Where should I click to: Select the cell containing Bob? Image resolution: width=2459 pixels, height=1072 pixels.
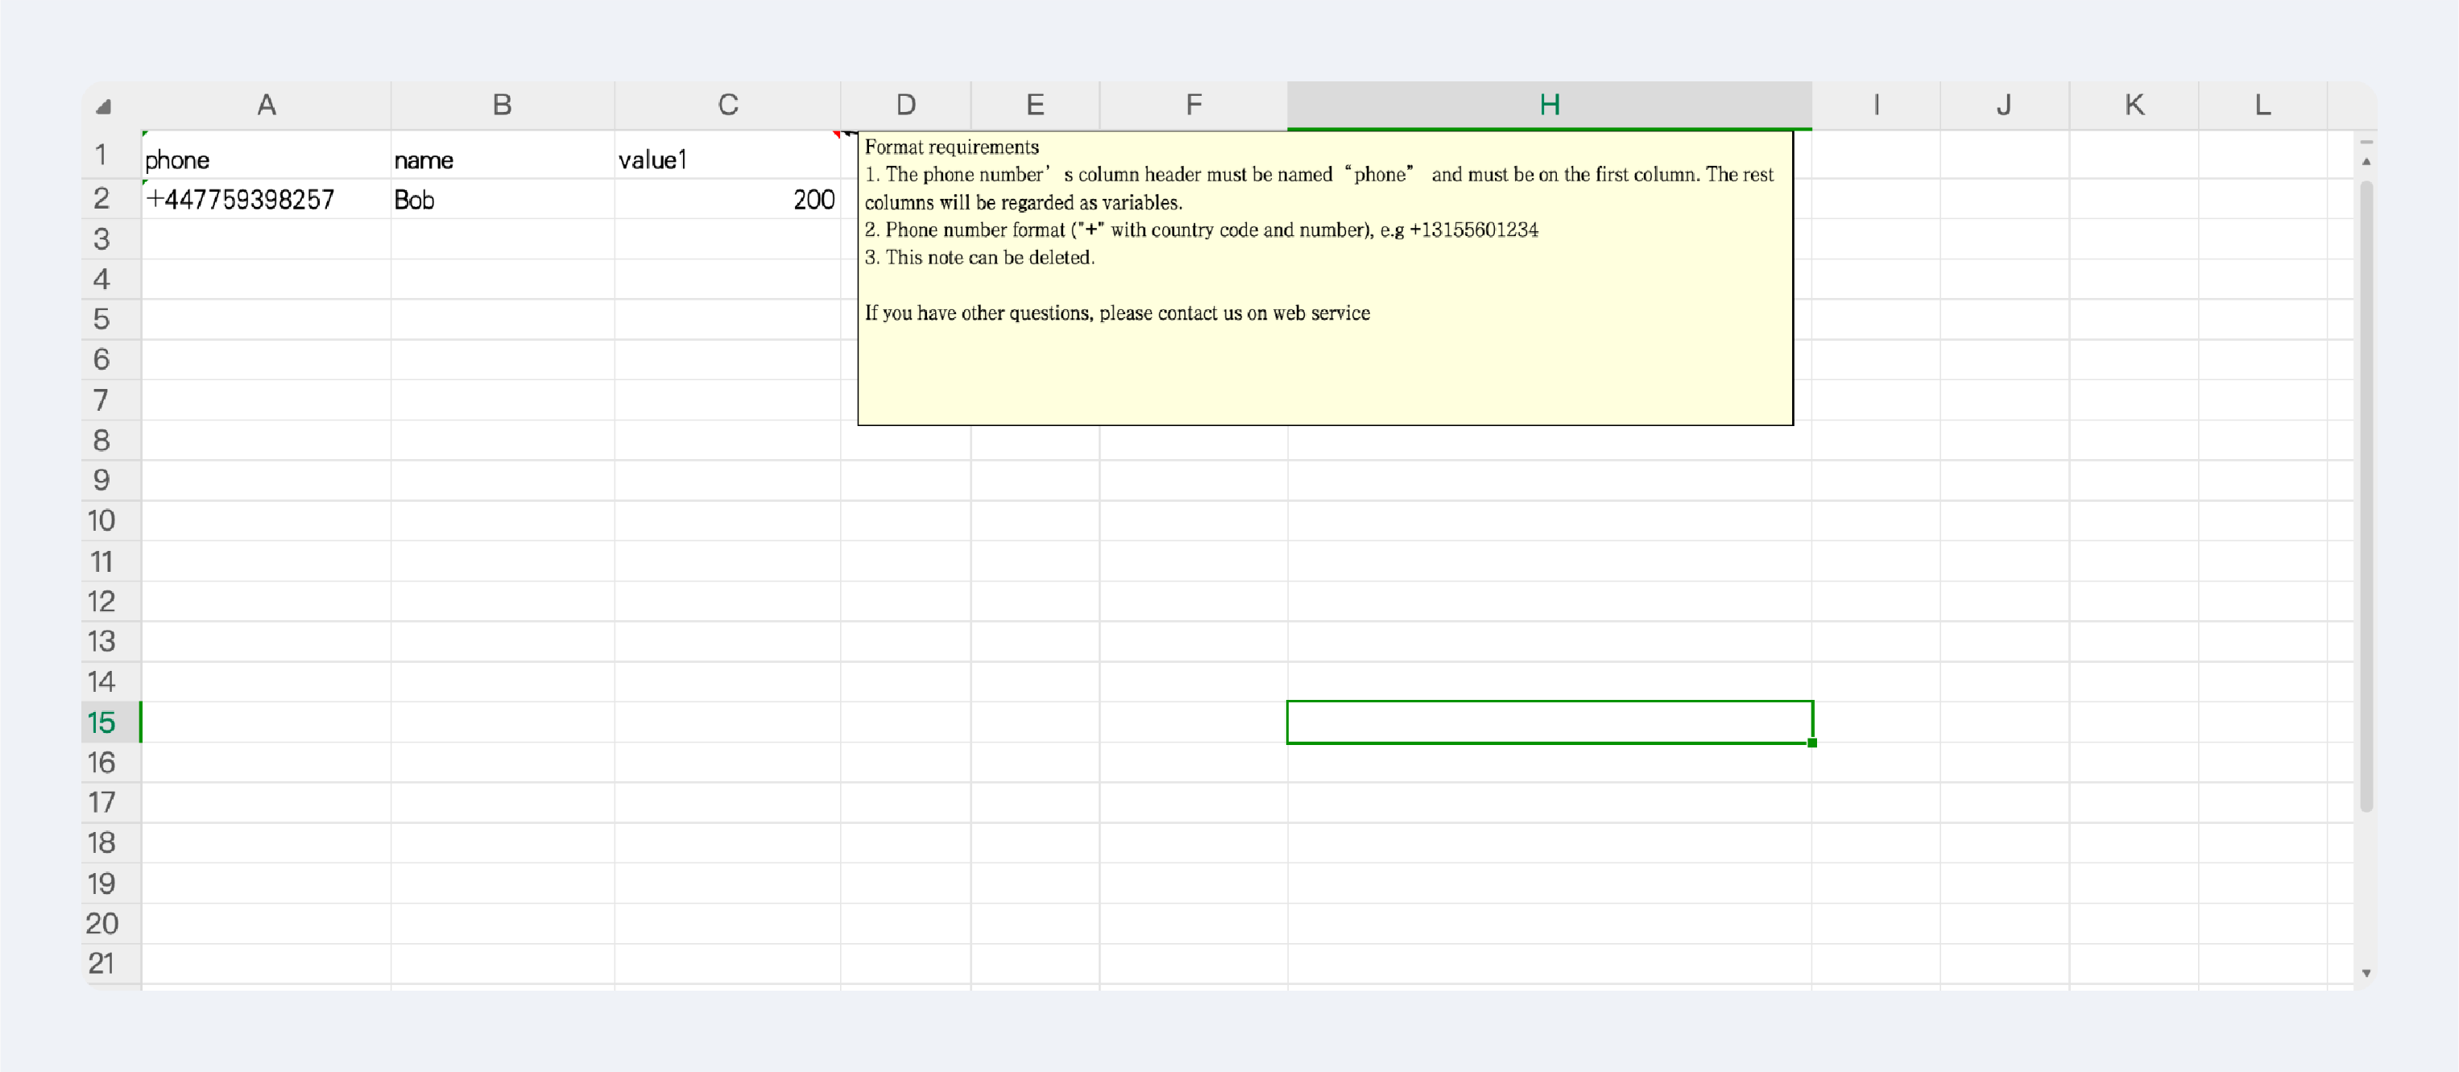[x=502, y=199]
